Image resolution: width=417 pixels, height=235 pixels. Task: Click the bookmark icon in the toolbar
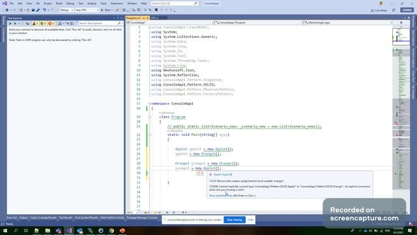point(156,10)
